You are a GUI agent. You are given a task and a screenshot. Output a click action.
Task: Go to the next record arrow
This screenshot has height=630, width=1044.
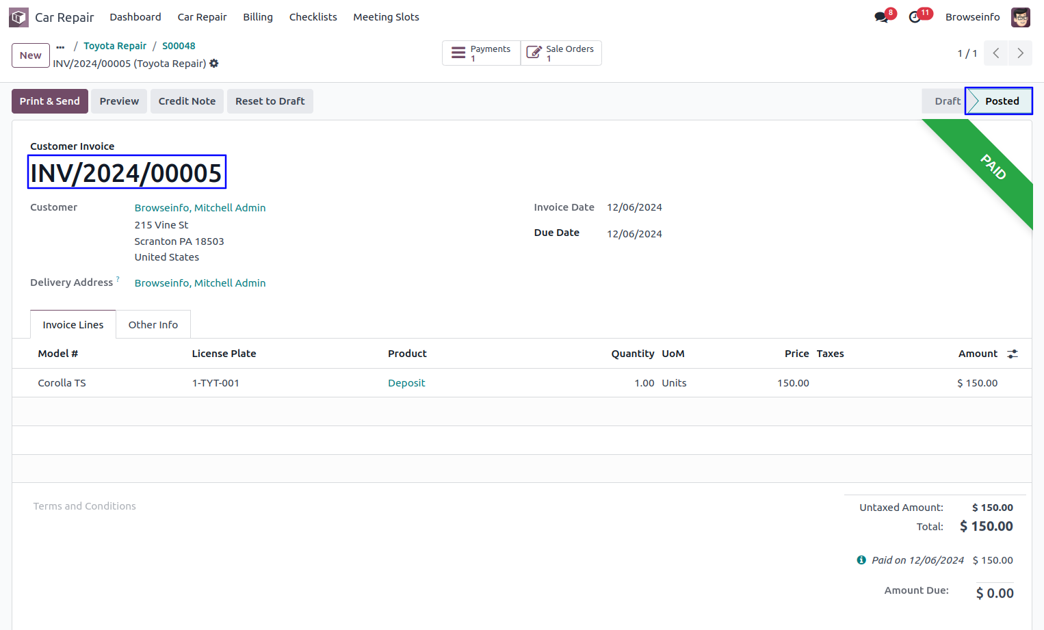coord(1020,53)
